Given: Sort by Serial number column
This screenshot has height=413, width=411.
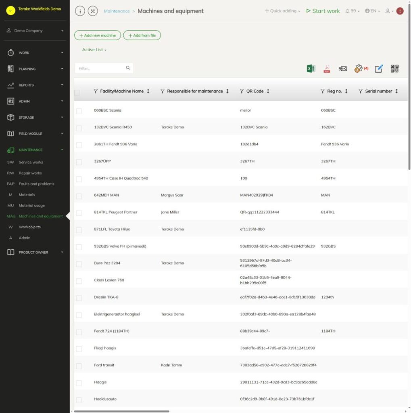Looking at the screenshot, I should tap(396, 91).
